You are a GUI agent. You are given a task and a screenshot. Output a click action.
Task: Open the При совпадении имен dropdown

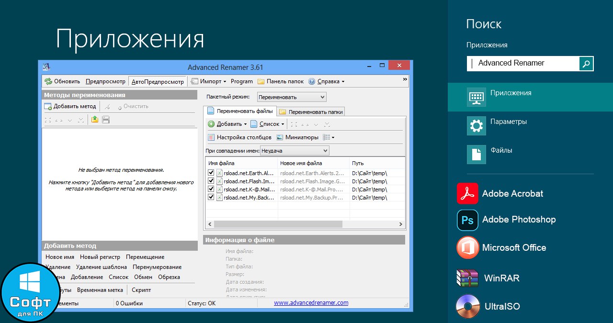click(x=295, y=151)
